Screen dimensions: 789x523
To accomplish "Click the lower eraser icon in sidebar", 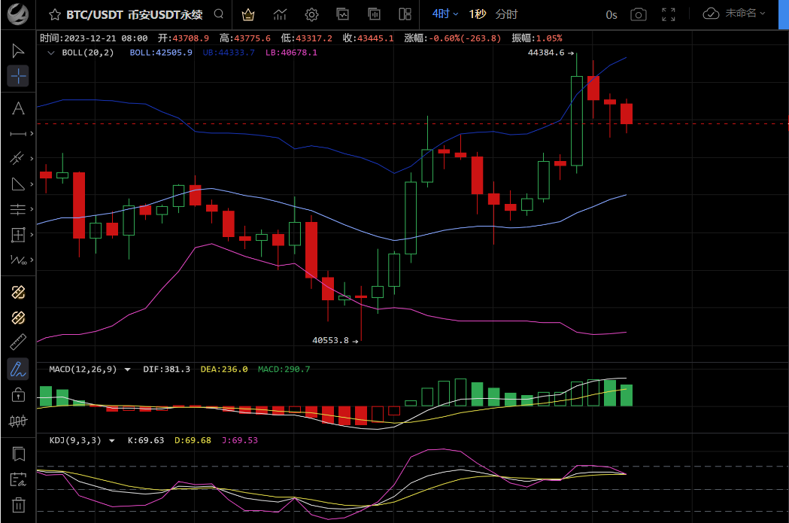I will click(18, 318).
